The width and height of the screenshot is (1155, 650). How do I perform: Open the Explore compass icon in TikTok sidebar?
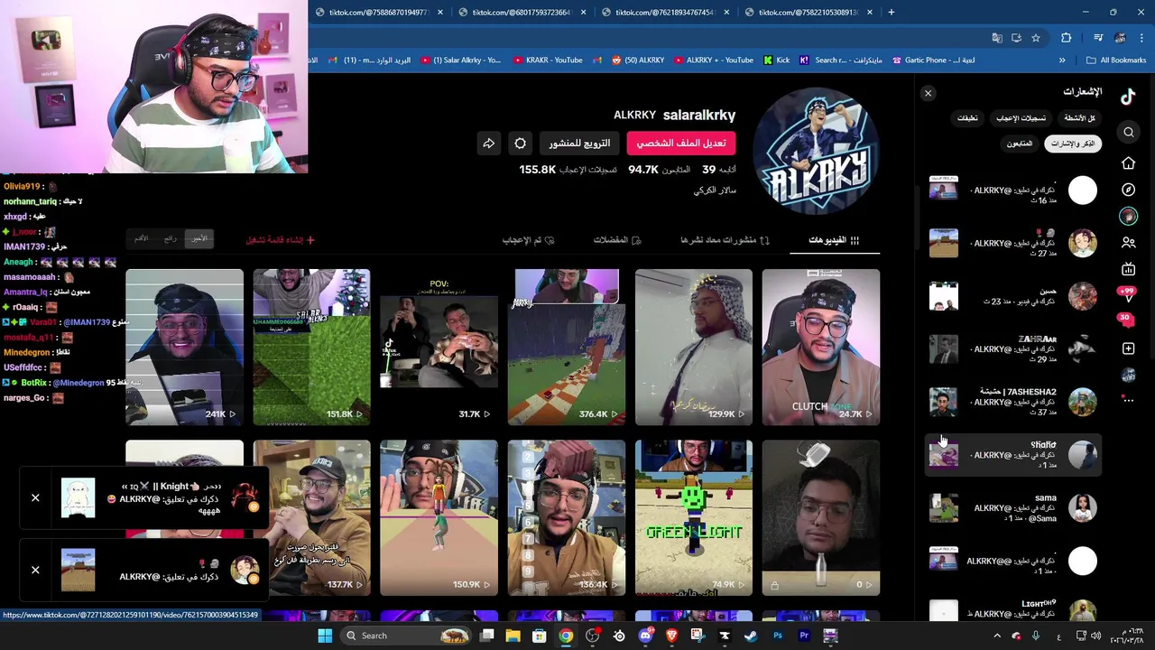tap(1128, 190)
